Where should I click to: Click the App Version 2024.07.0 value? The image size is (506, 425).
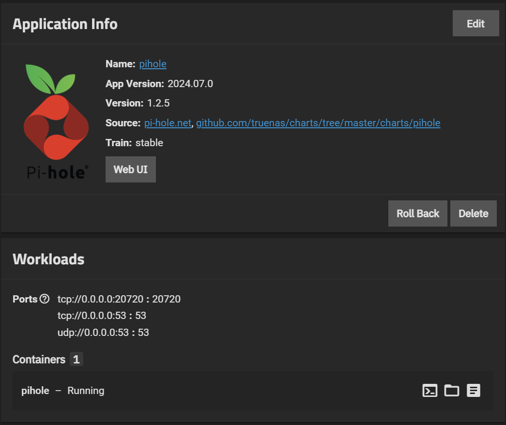point(190,84)
